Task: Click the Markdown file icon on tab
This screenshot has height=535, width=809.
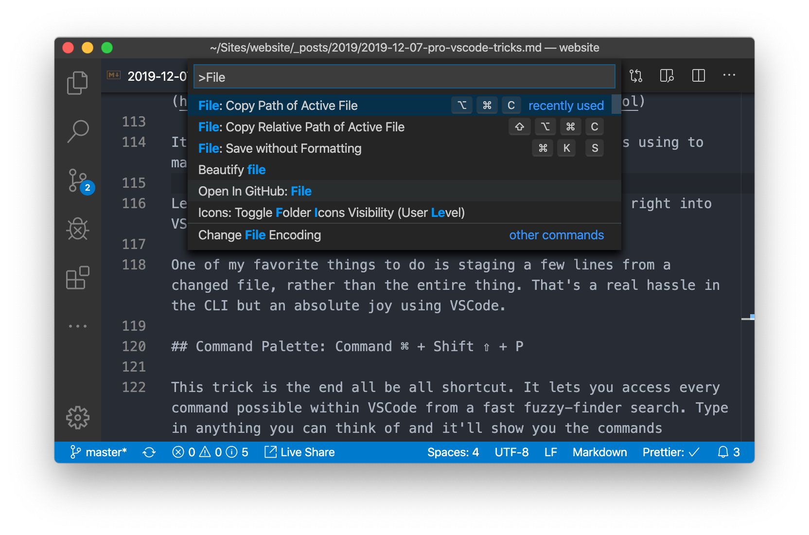Action: tap(114, 75)
